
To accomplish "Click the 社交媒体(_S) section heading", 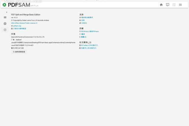I will click(x=85, y=42).
